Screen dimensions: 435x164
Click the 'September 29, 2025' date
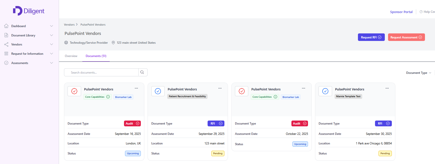click(x=211, y=134)
